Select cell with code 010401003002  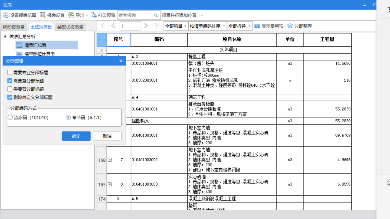(159, 160)
